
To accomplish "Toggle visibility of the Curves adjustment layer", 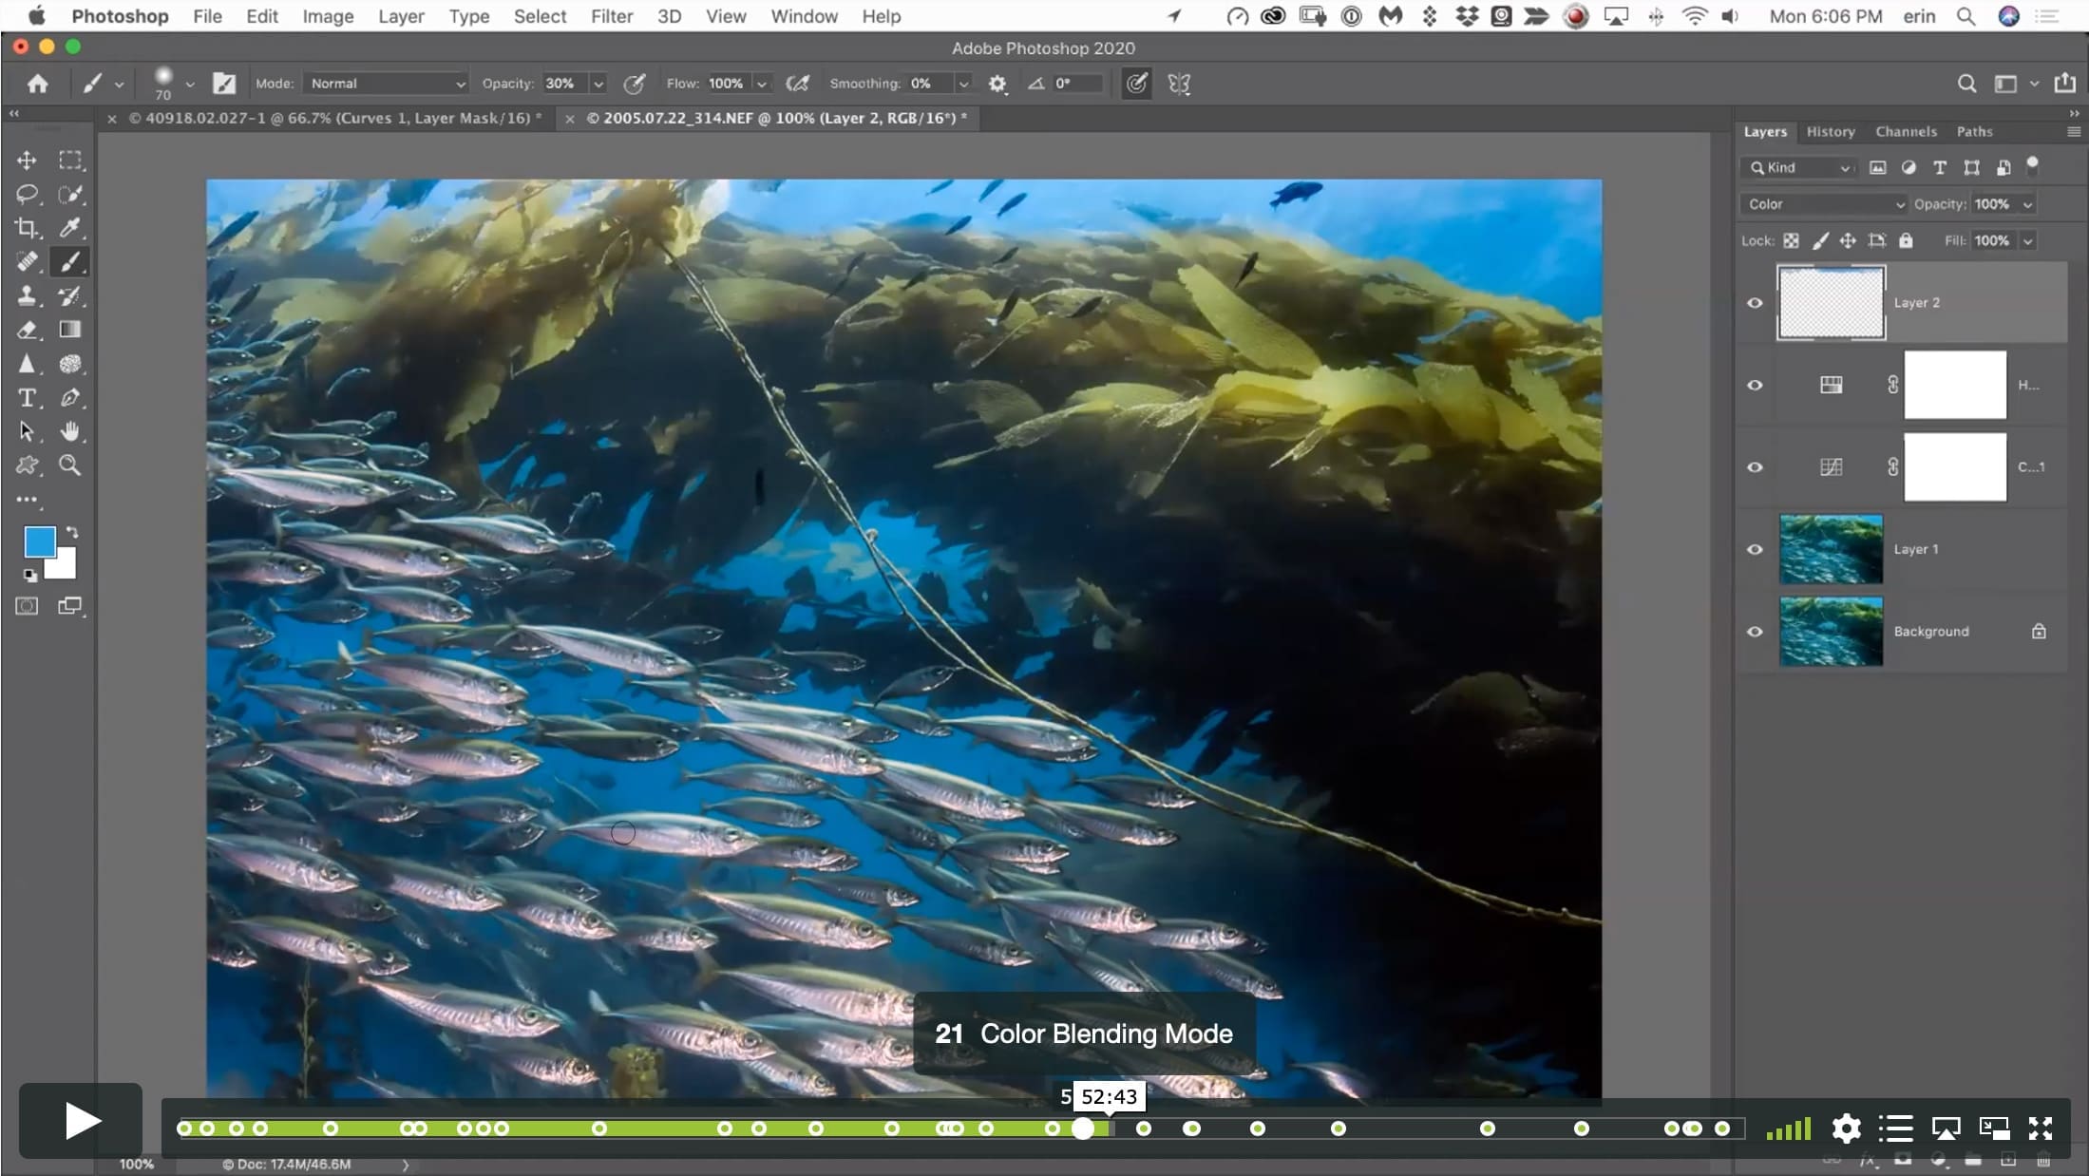I will (x=1755, y=467).
